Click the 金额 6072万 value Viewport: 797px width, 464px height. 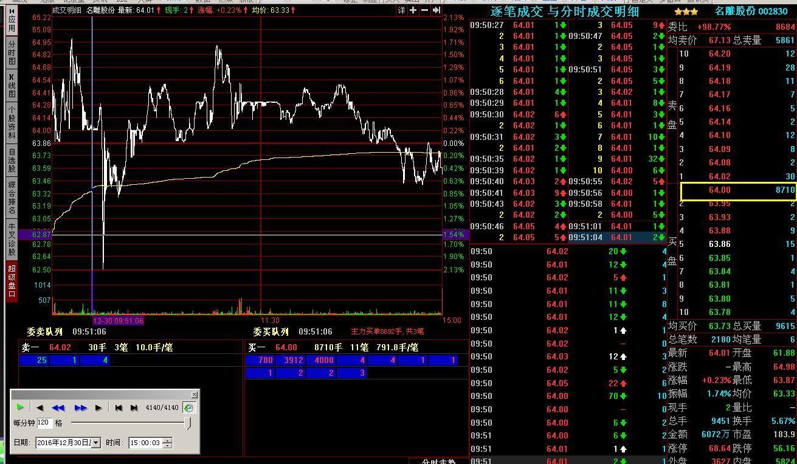[x=716, y=434]
